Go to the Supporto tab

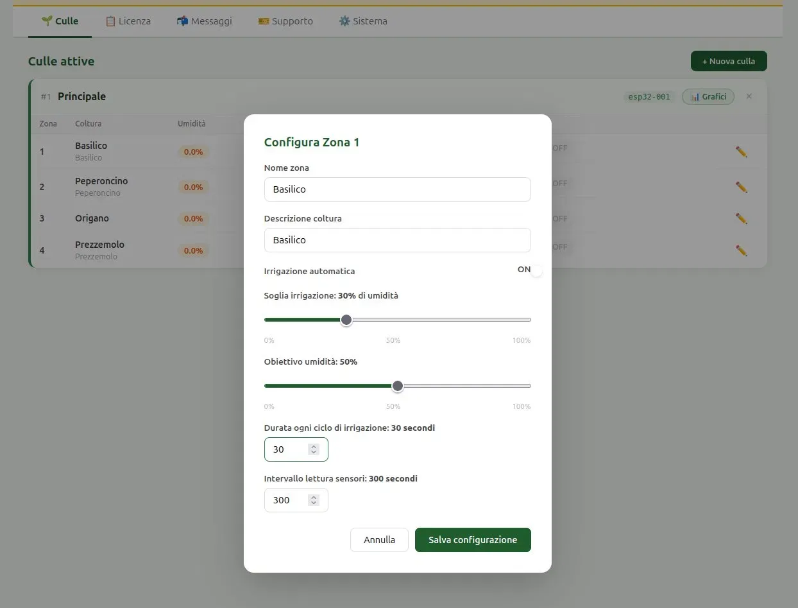coord(285,21)
